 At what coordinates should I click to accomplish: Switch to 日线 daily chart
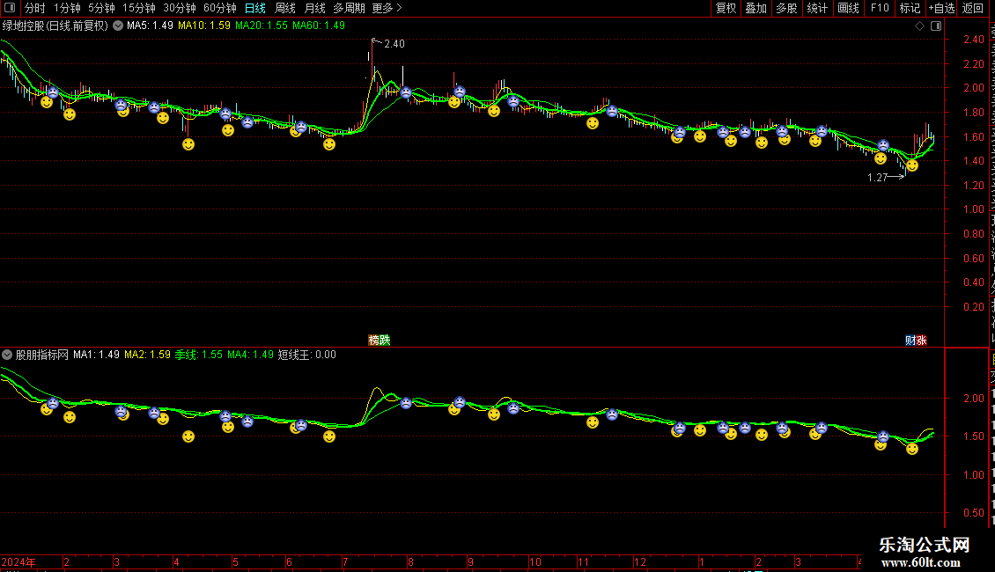coord(255,8)
